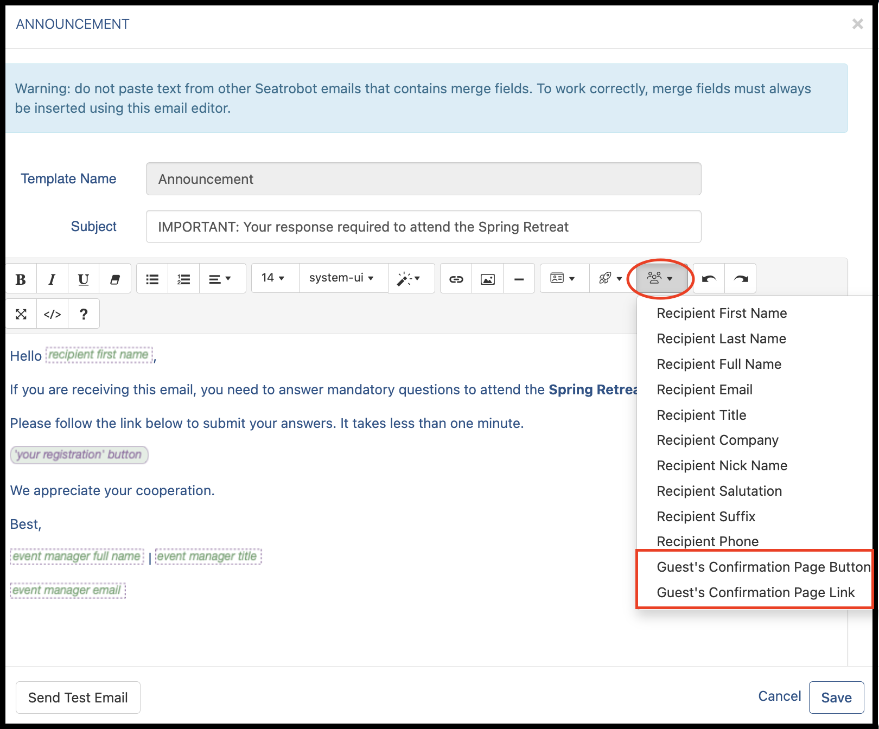
Task: Switch to code view
Action: (x=52, y=314)
